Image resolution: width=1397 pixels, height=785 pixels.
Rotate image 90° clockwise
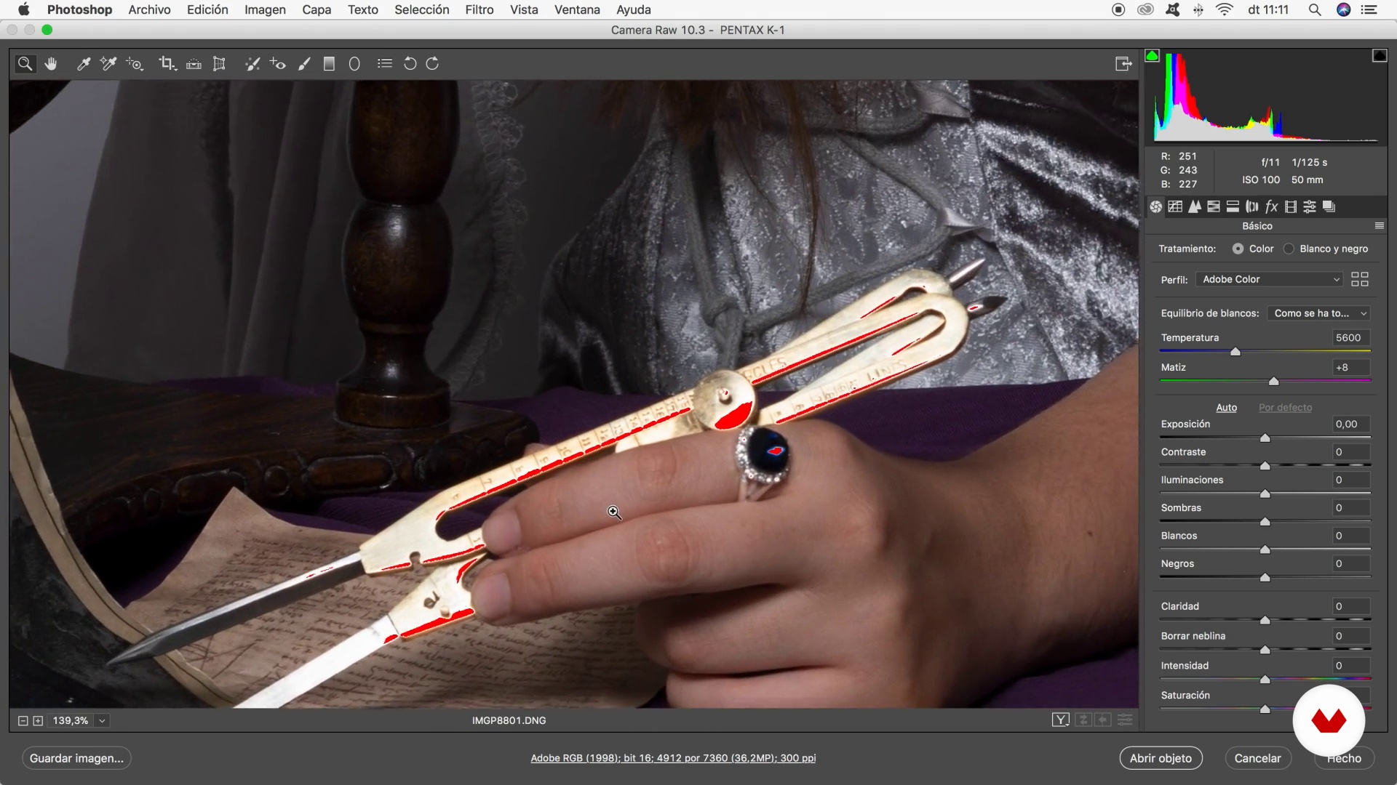tap(432, 64)
